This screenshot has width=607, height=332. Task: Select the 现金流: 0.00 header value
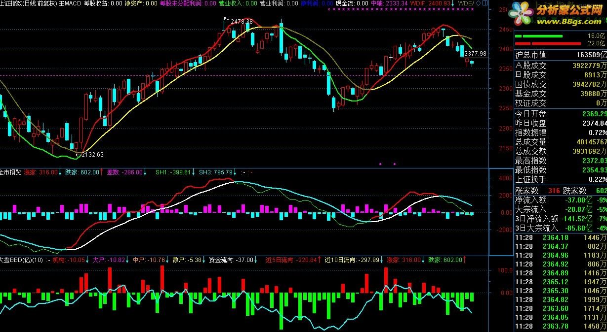[352, 3]
